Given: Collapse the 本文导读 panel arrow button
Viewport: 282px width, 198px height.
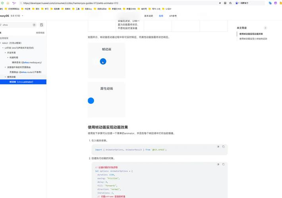Looking at the screenshot, I should point(265,28).
